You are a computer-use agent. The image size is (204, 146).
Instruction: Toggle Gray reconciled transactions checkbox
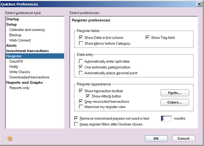(x=81, y=101)
